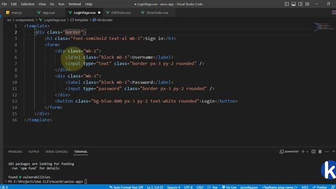Click the terminal prompt input line
The width and height of the screenshot is (336, 189).
click(x=48, y=182)
